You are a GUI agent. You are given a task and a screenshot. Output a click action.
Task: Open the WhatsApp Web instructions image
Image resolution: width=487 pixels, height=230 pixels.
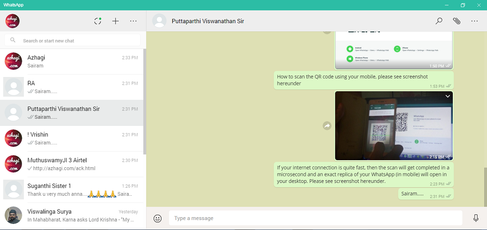tap(394, 50)
